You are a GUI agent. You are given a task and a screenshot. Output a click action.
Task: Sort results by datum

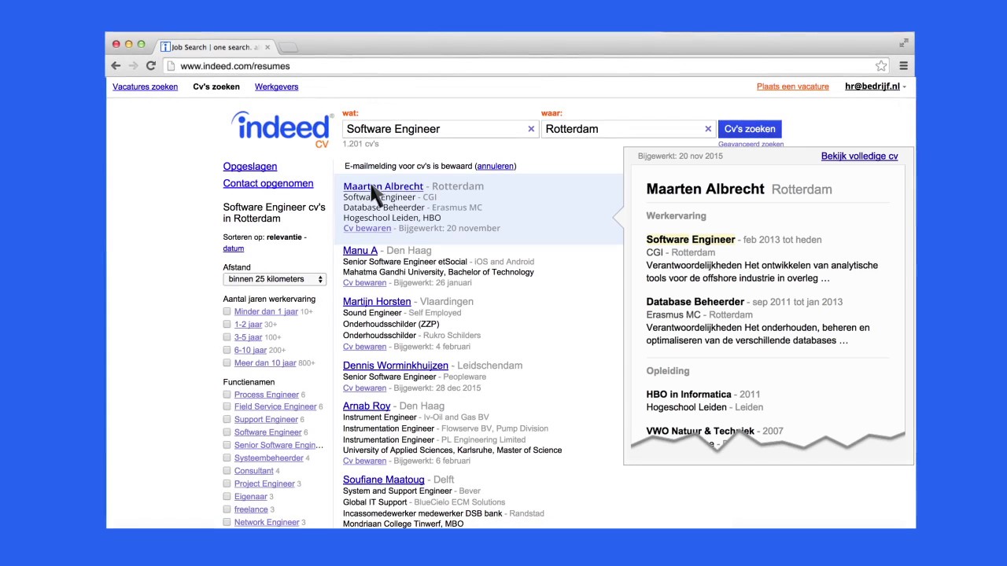(233, 248)
